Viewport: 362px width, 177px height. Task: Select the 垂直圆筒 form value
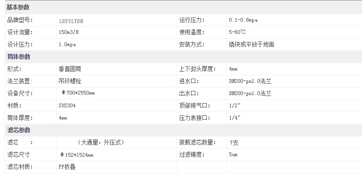pyautogui.click(x=70, y=69)
